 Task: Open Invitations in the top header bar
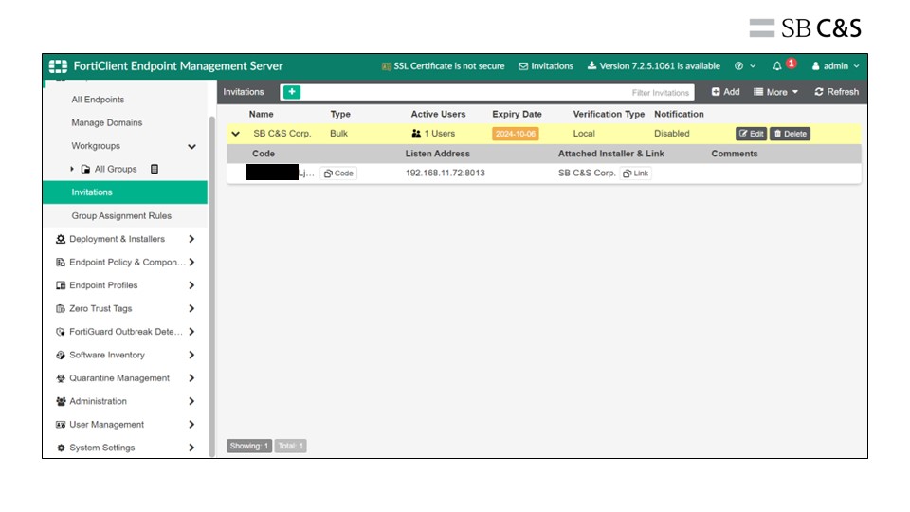pyautogui.click(x=546, y=66)
